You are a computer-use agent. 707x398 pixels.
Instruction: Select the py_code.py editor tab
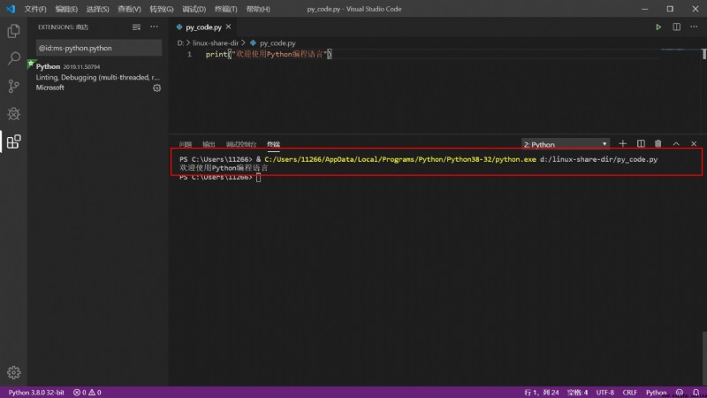pos(203,27)
